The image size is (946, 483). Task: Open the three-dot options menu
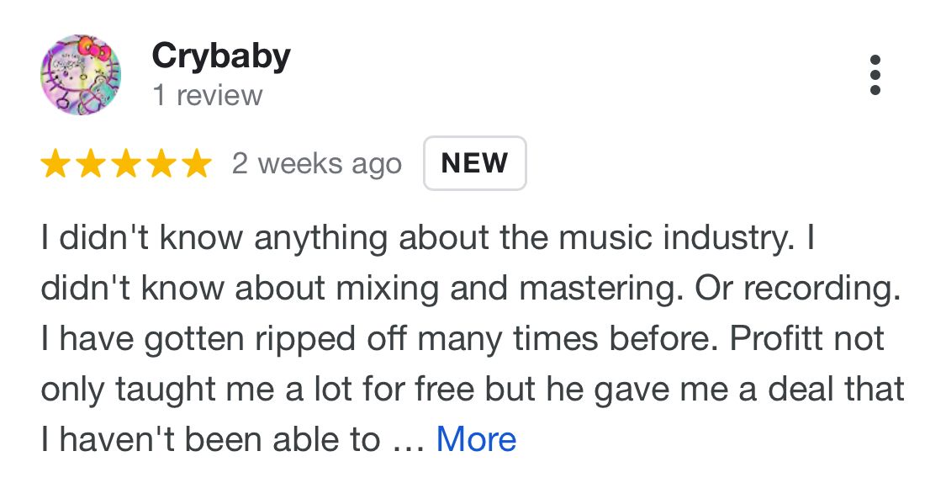pos(875,75)
